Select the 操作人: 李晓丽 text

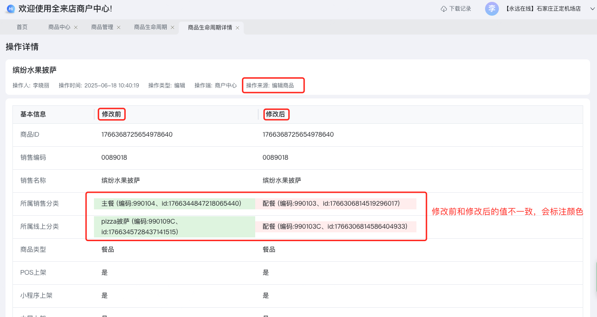[x=31, y=86]
